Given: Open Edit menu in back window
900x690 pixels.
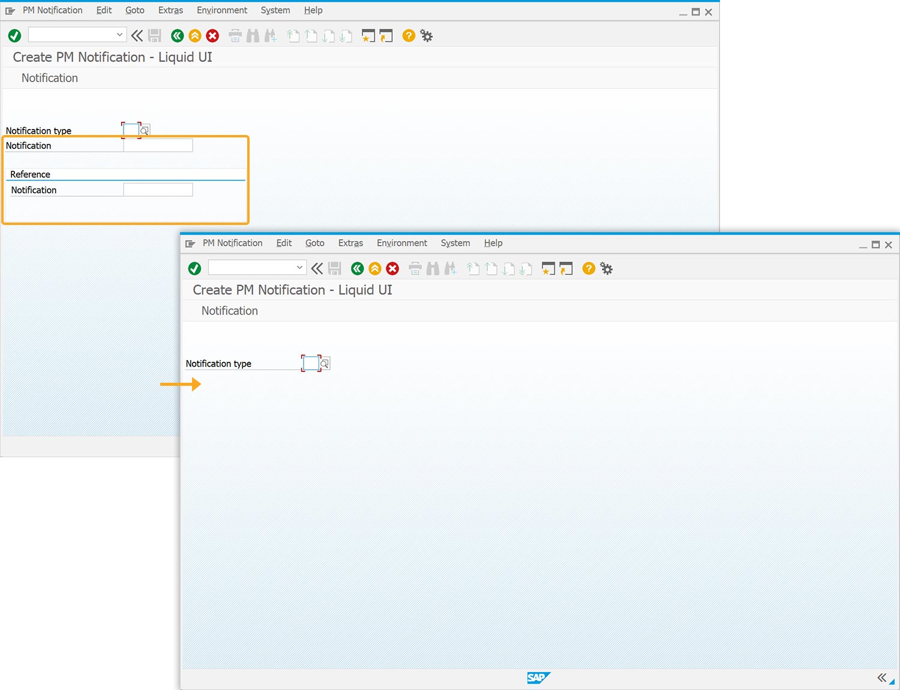Looking at the screenshot, I should tap(104, 10).
